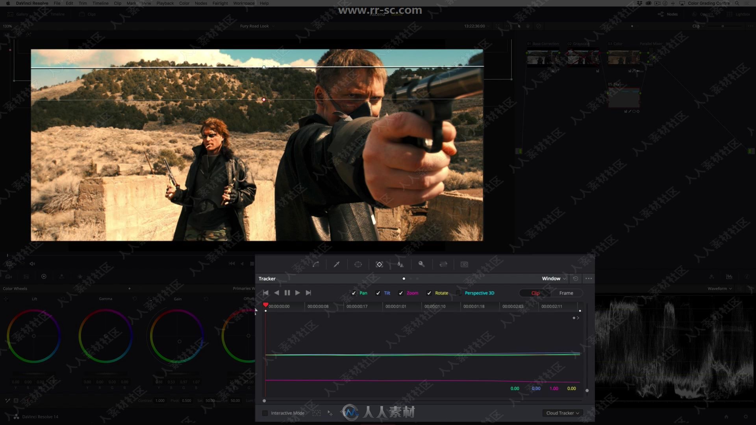Open the Blur/Sharpen palette icon
The width and height of the screenshot is (756, 425).
[400, 264]
